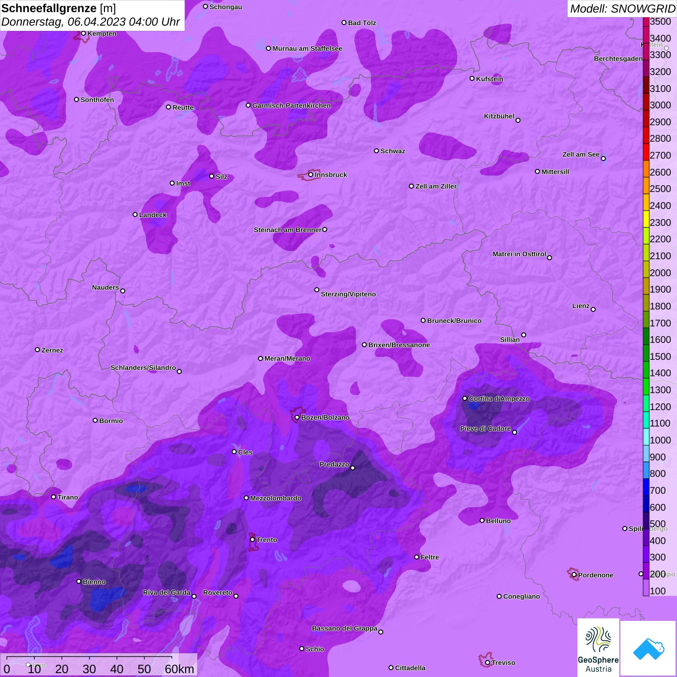Click the Modell: SNOWGRID label
The height and width of the screenshot is (677, 677).
coord(622,8)
